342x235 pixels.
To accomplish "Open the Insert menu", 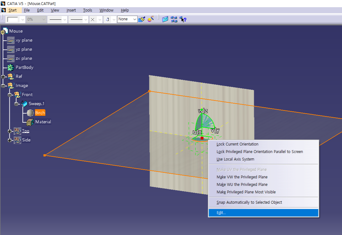I will [x=71, y=10].
